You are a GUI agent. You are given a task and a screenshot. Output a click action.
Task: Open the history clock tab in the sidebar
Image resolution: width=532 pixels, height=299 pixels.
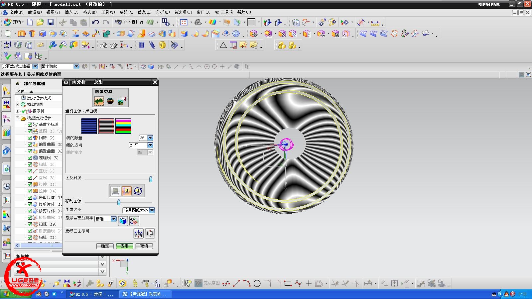coord(6,186)
